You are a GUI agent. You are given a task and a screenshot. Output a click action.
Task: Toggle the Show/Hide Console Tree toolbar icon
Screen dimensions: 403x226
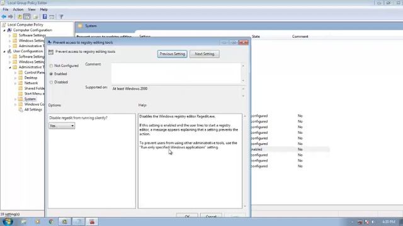26,17
